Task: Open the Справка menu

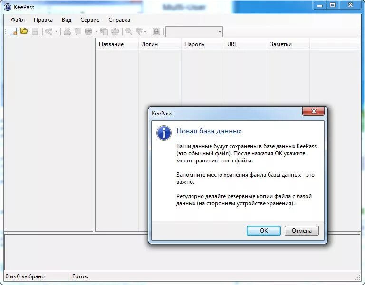Action: click(x=119, y=20)
